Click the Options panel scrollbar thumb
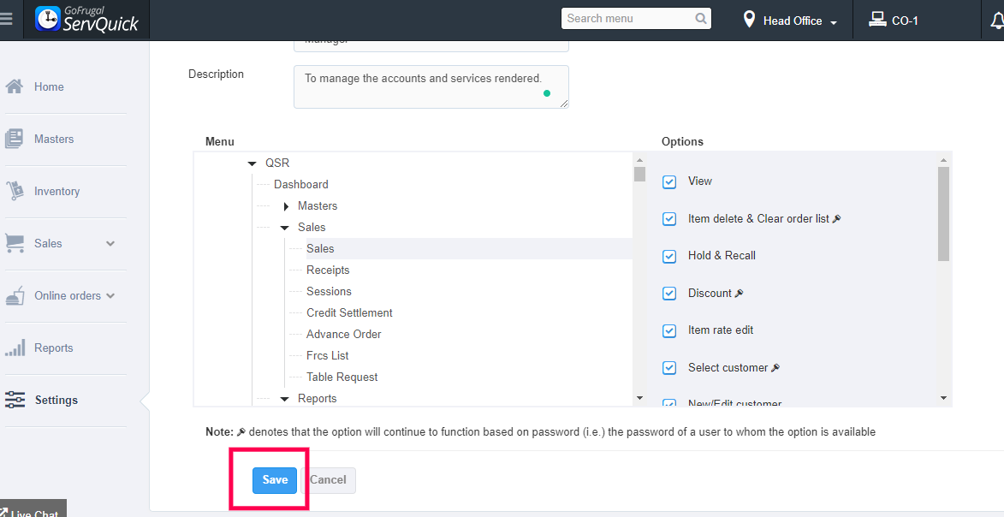The height and width of the screenshot is (517, 1004). pyautogui.click(x=943, y=214)
